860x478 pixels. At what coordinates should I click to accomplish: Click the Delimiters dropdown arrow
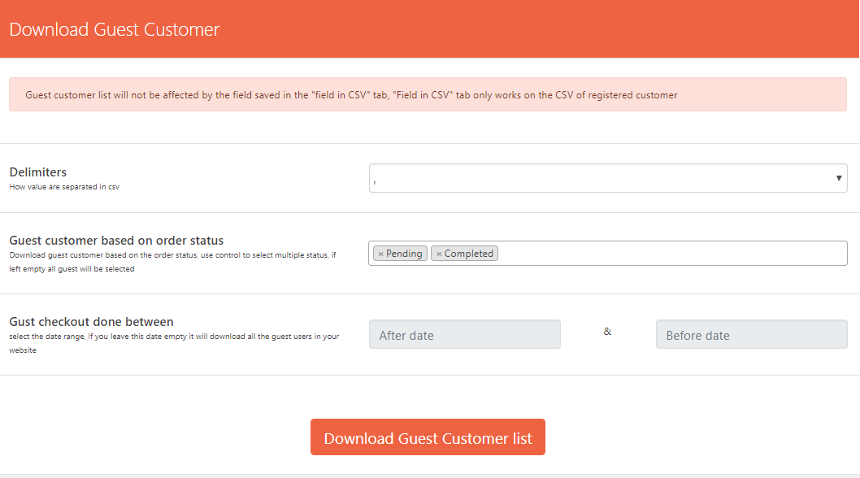point(838,178)
